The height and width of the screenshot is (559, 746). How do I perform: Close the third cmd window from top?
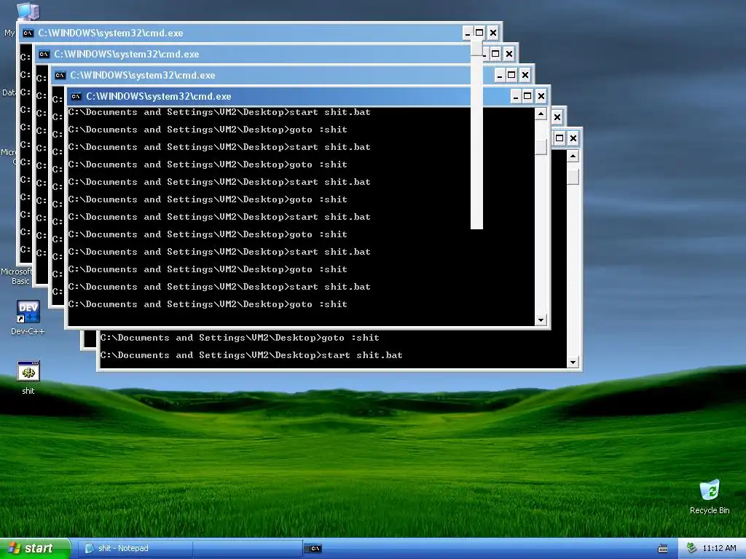click(x=525, y=75)
